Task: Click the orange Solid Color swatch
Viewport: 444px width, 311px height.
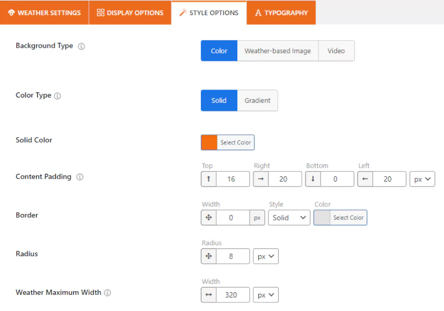Action: [x=209, y=143]
